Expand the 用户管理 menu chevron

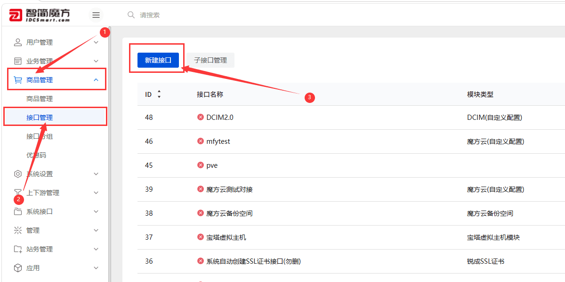96,42
